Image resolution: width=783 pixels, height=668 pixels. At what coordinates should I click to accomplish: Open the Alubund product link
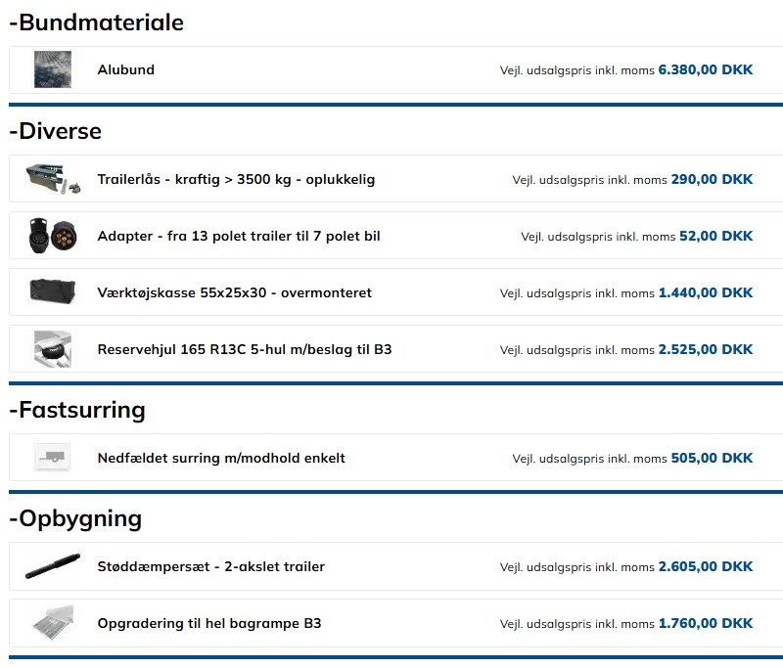pos(126,70)
